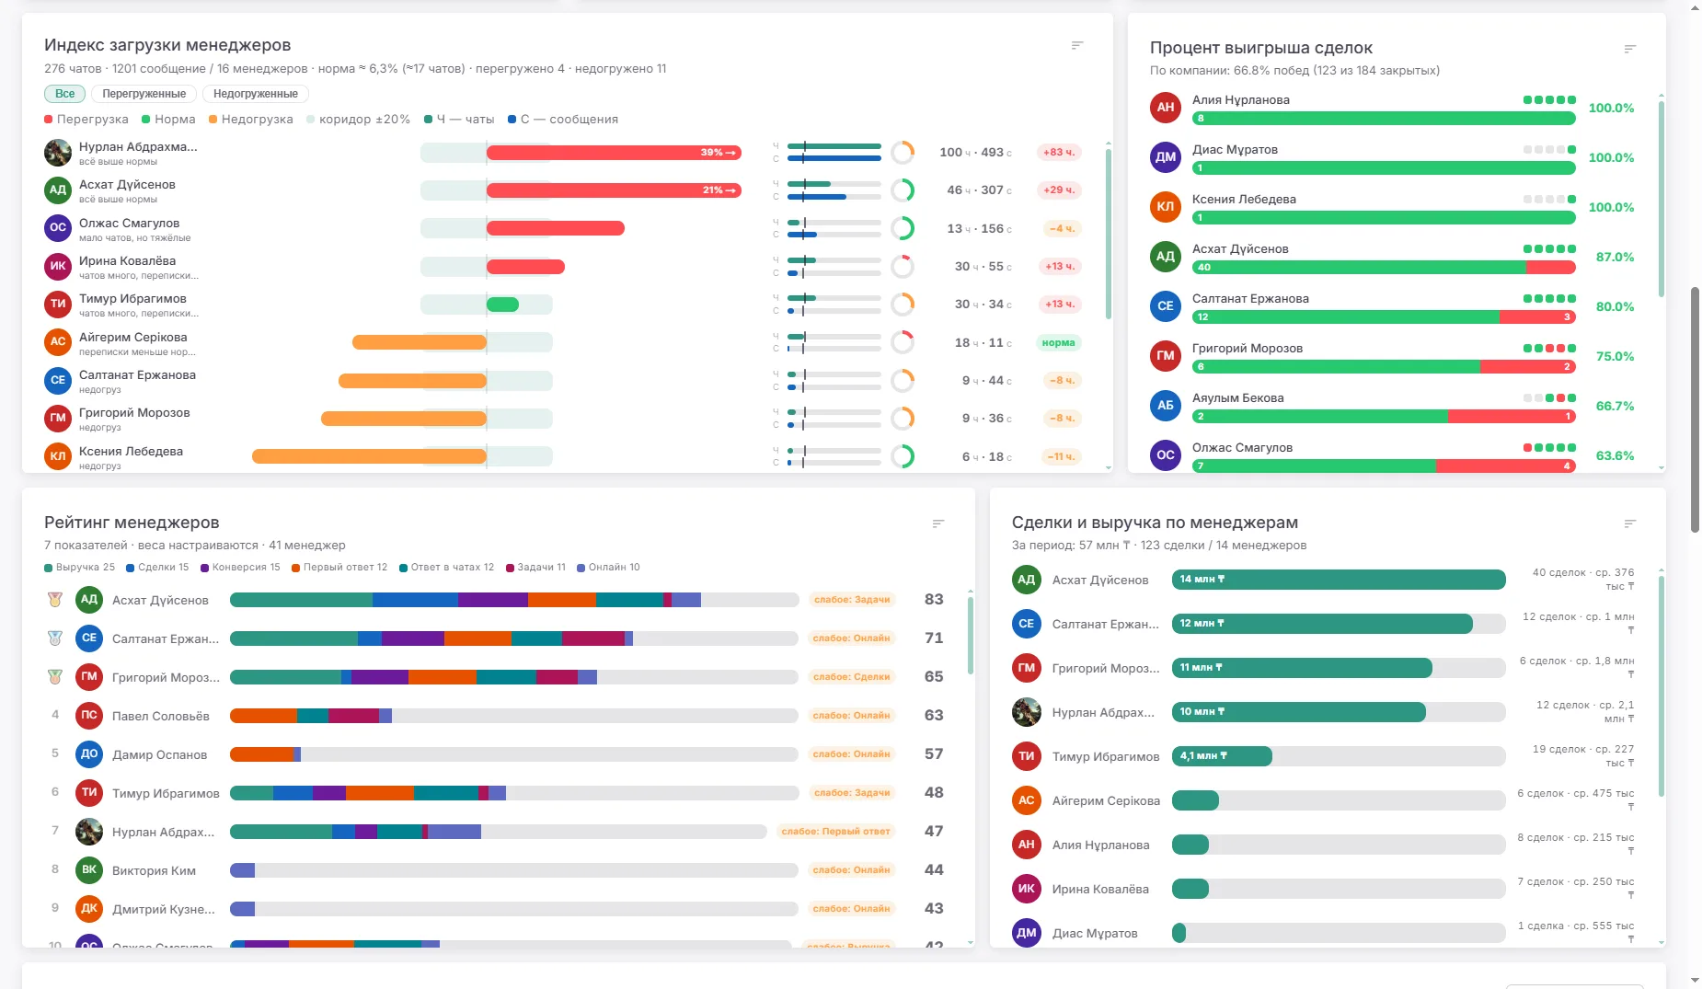Click scroll down arrow of manager rating list
The height and width of the screenshot is (989, 1702).
click(x=971, y=943)
